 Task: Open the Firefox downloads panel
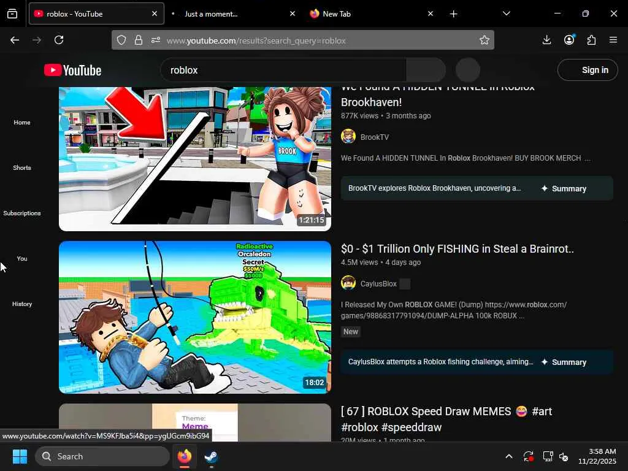(546, 40)
